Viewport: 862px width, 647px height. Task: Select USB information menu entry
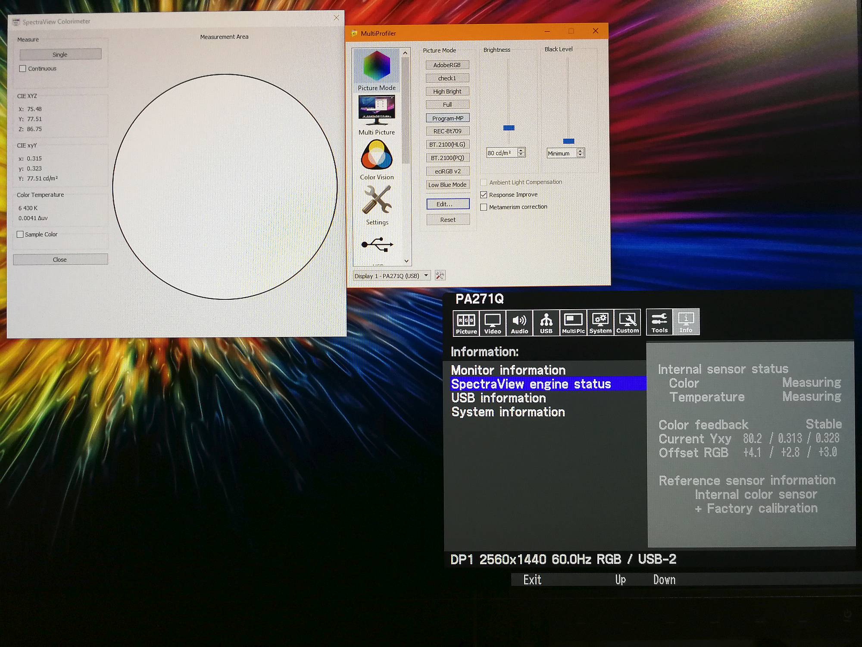click(498, 398)
